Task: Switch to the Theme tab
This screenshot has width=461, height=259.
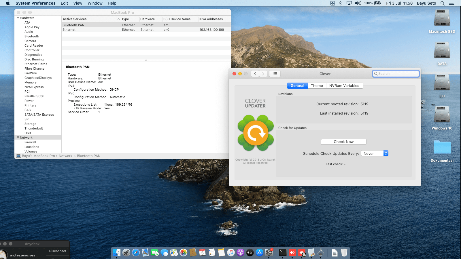Action: (x=317, y=85)
